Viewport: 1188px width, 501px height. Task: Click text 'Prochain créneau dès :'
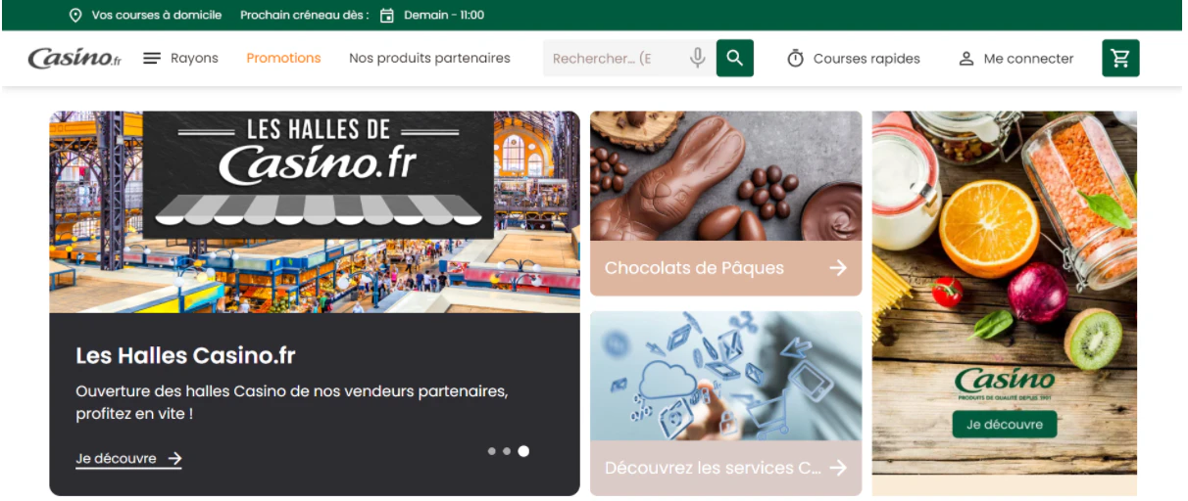(x=305, y=15)
